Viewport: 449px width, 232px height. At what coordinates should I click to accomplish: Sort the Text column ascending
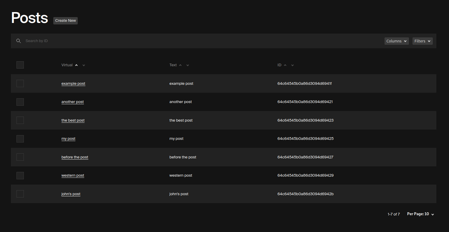(x=180, y=65)
